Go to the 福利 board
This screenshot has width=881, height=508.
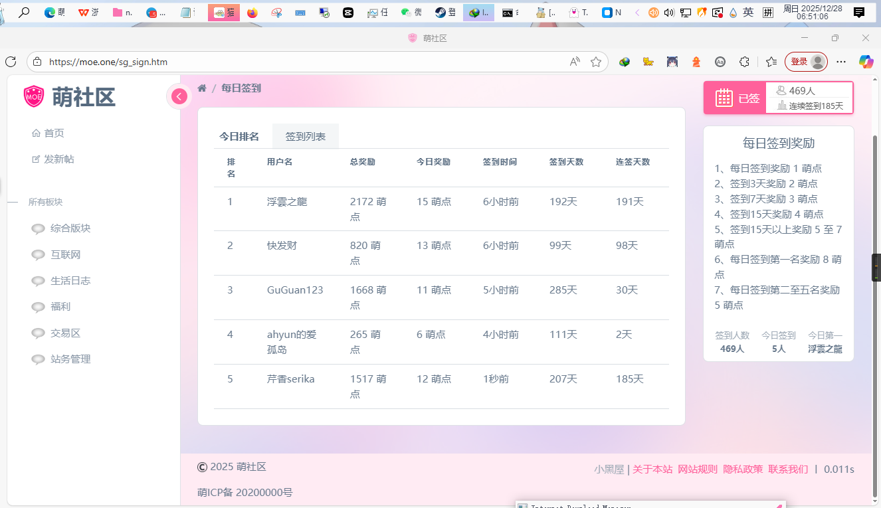[x=60, y=307]
